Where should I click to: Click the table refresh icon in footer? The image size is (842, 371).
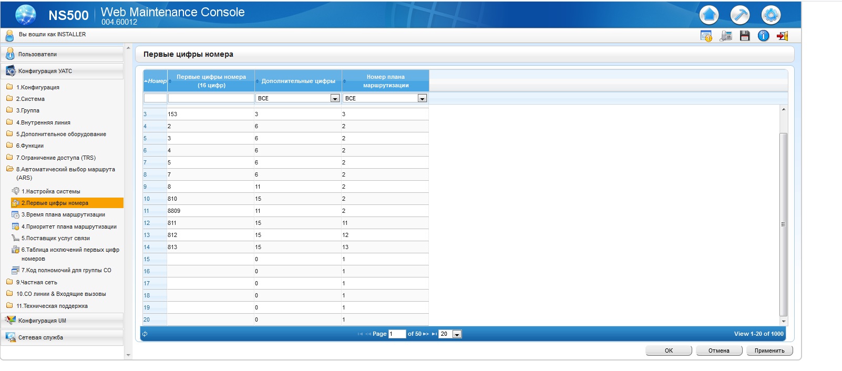point(145,334)
